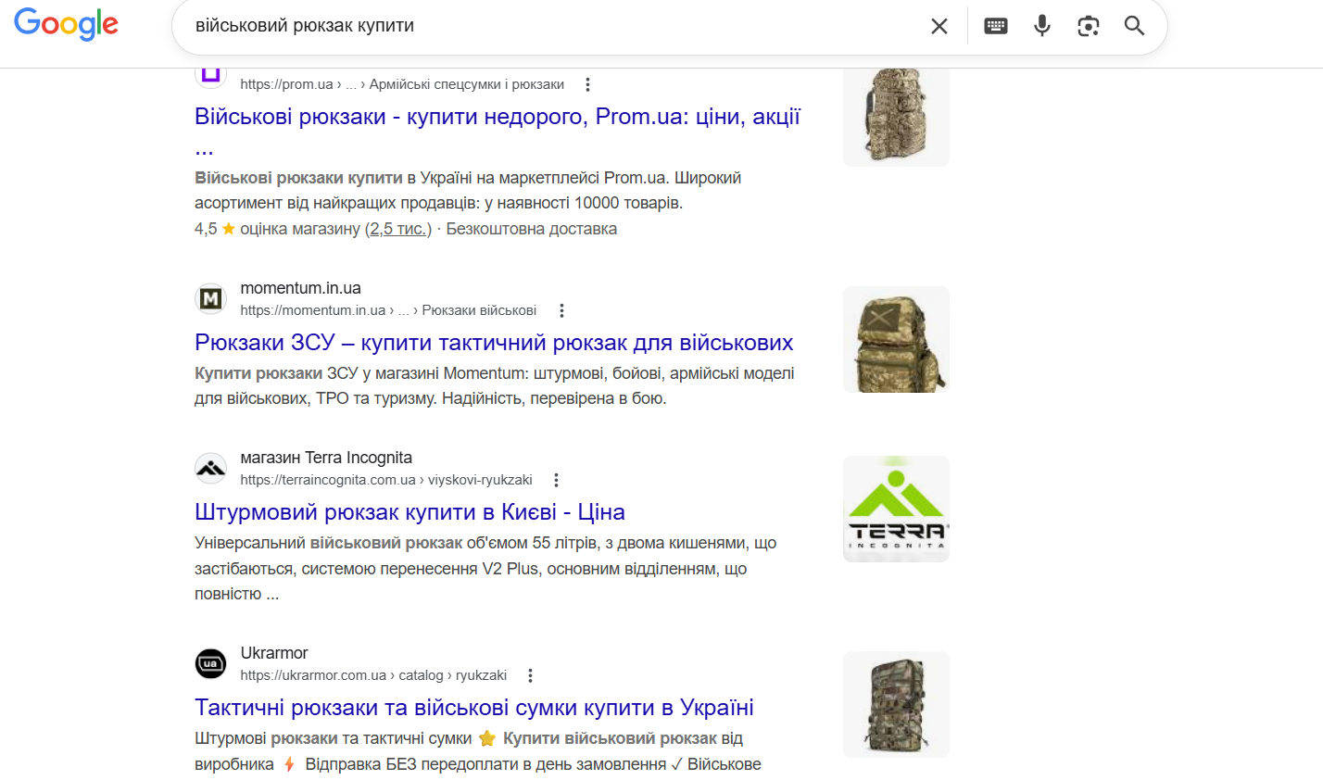The height and width of the screenshot is (780, 1323).
Task: Click the Prom.ua backpack thumbnail image
Action: click(896, 117)
